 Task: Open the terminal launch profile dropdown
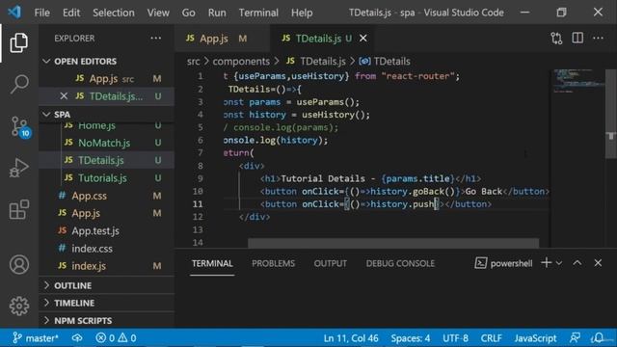coord(559,263)
